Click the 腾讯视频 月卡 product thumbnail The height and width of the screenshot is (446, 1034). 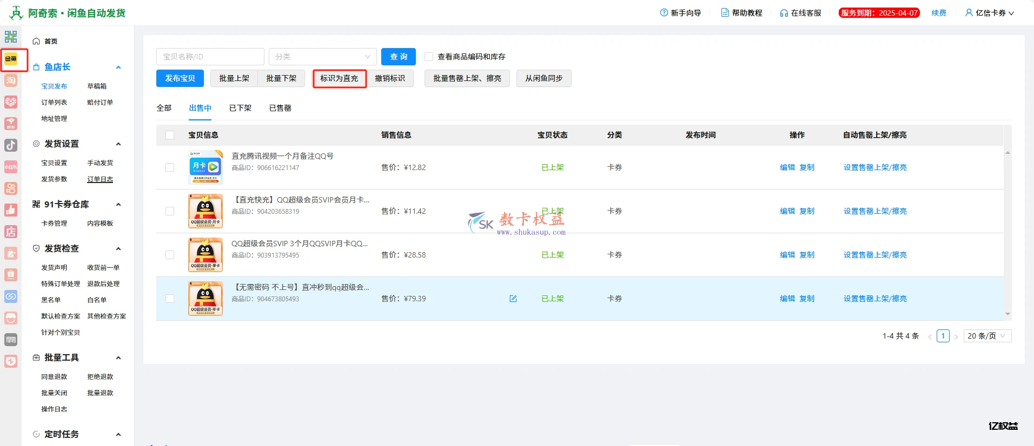pyautogui.click(x=206, y=167)
